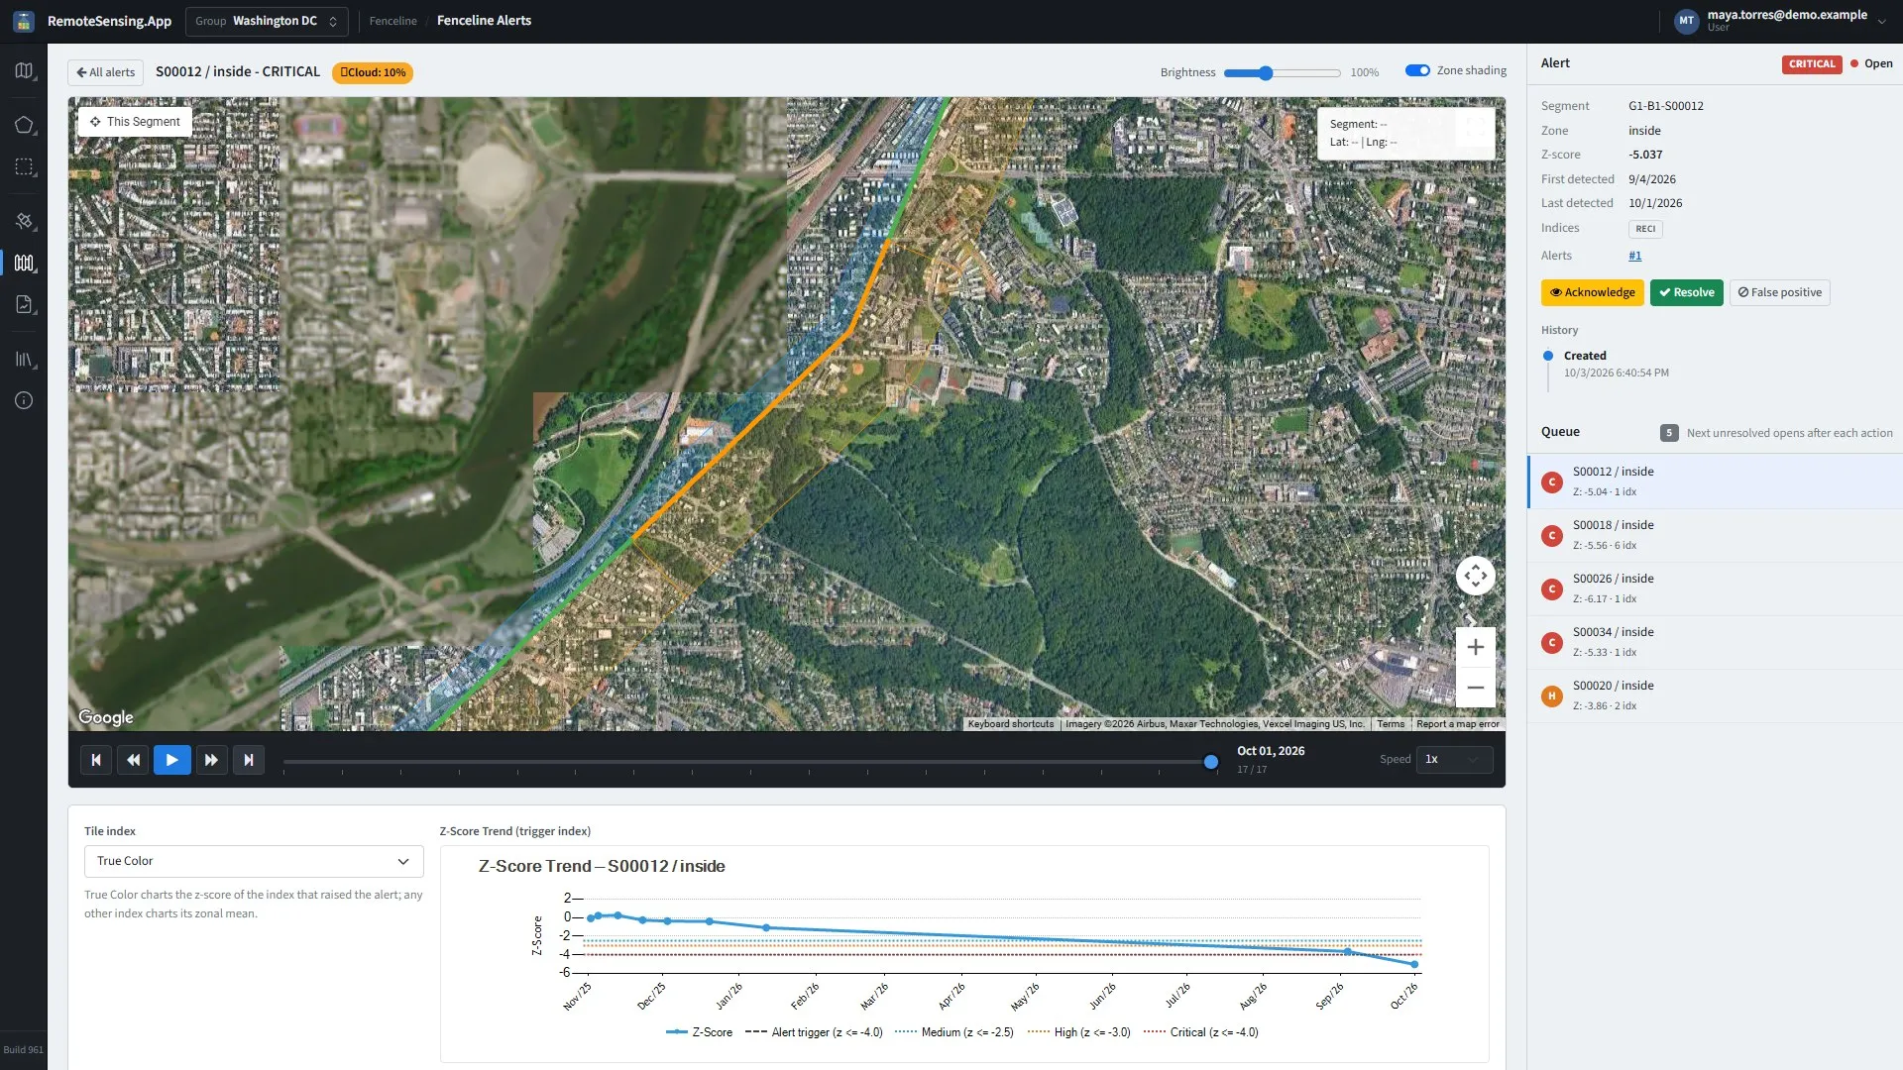Go to Fenceline breadcrumb
Viewport: 1903px width, 1070px height.
point(392,21)
